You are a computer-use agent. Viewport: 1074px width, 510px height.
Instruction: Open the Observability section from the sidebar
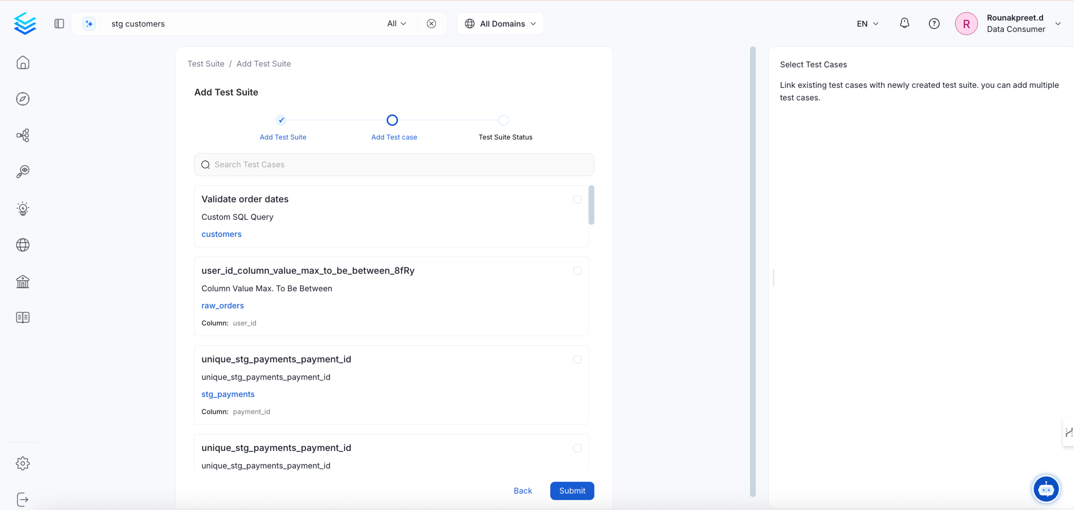coord(23,171)
